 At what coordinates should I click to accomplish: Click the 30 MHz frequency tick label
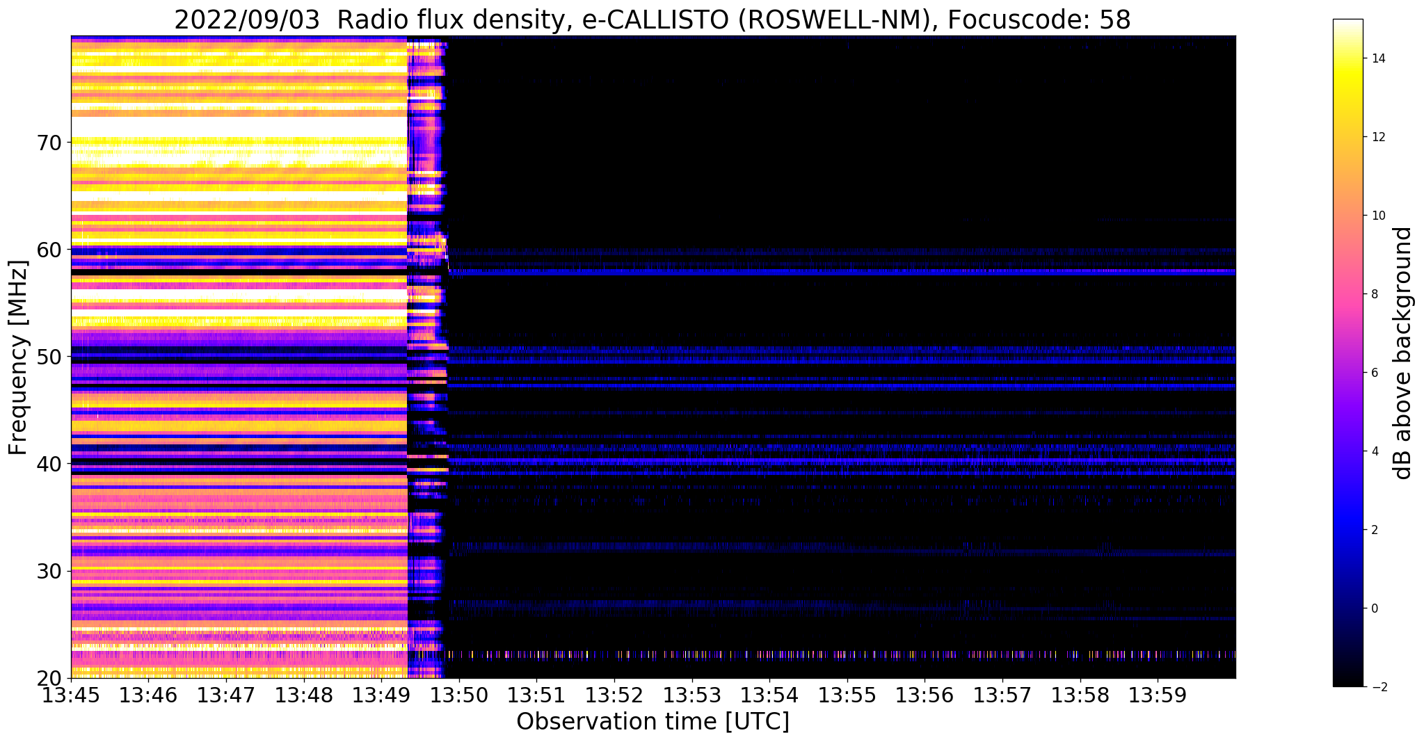tap(49, 571)
